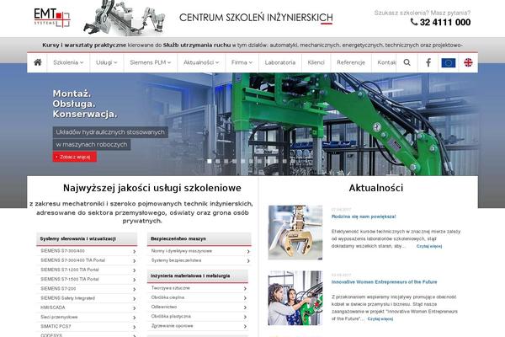
Task: Click the phone handset icon
Action: 414,22
